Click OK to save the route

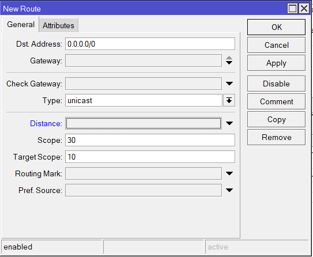tap(276, 27)
